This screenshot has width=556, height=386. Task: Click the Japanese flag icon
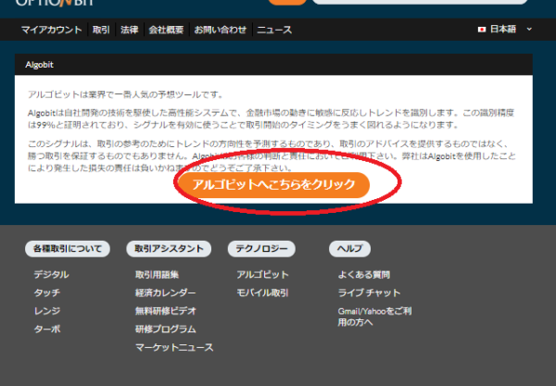tap(482, 30)
